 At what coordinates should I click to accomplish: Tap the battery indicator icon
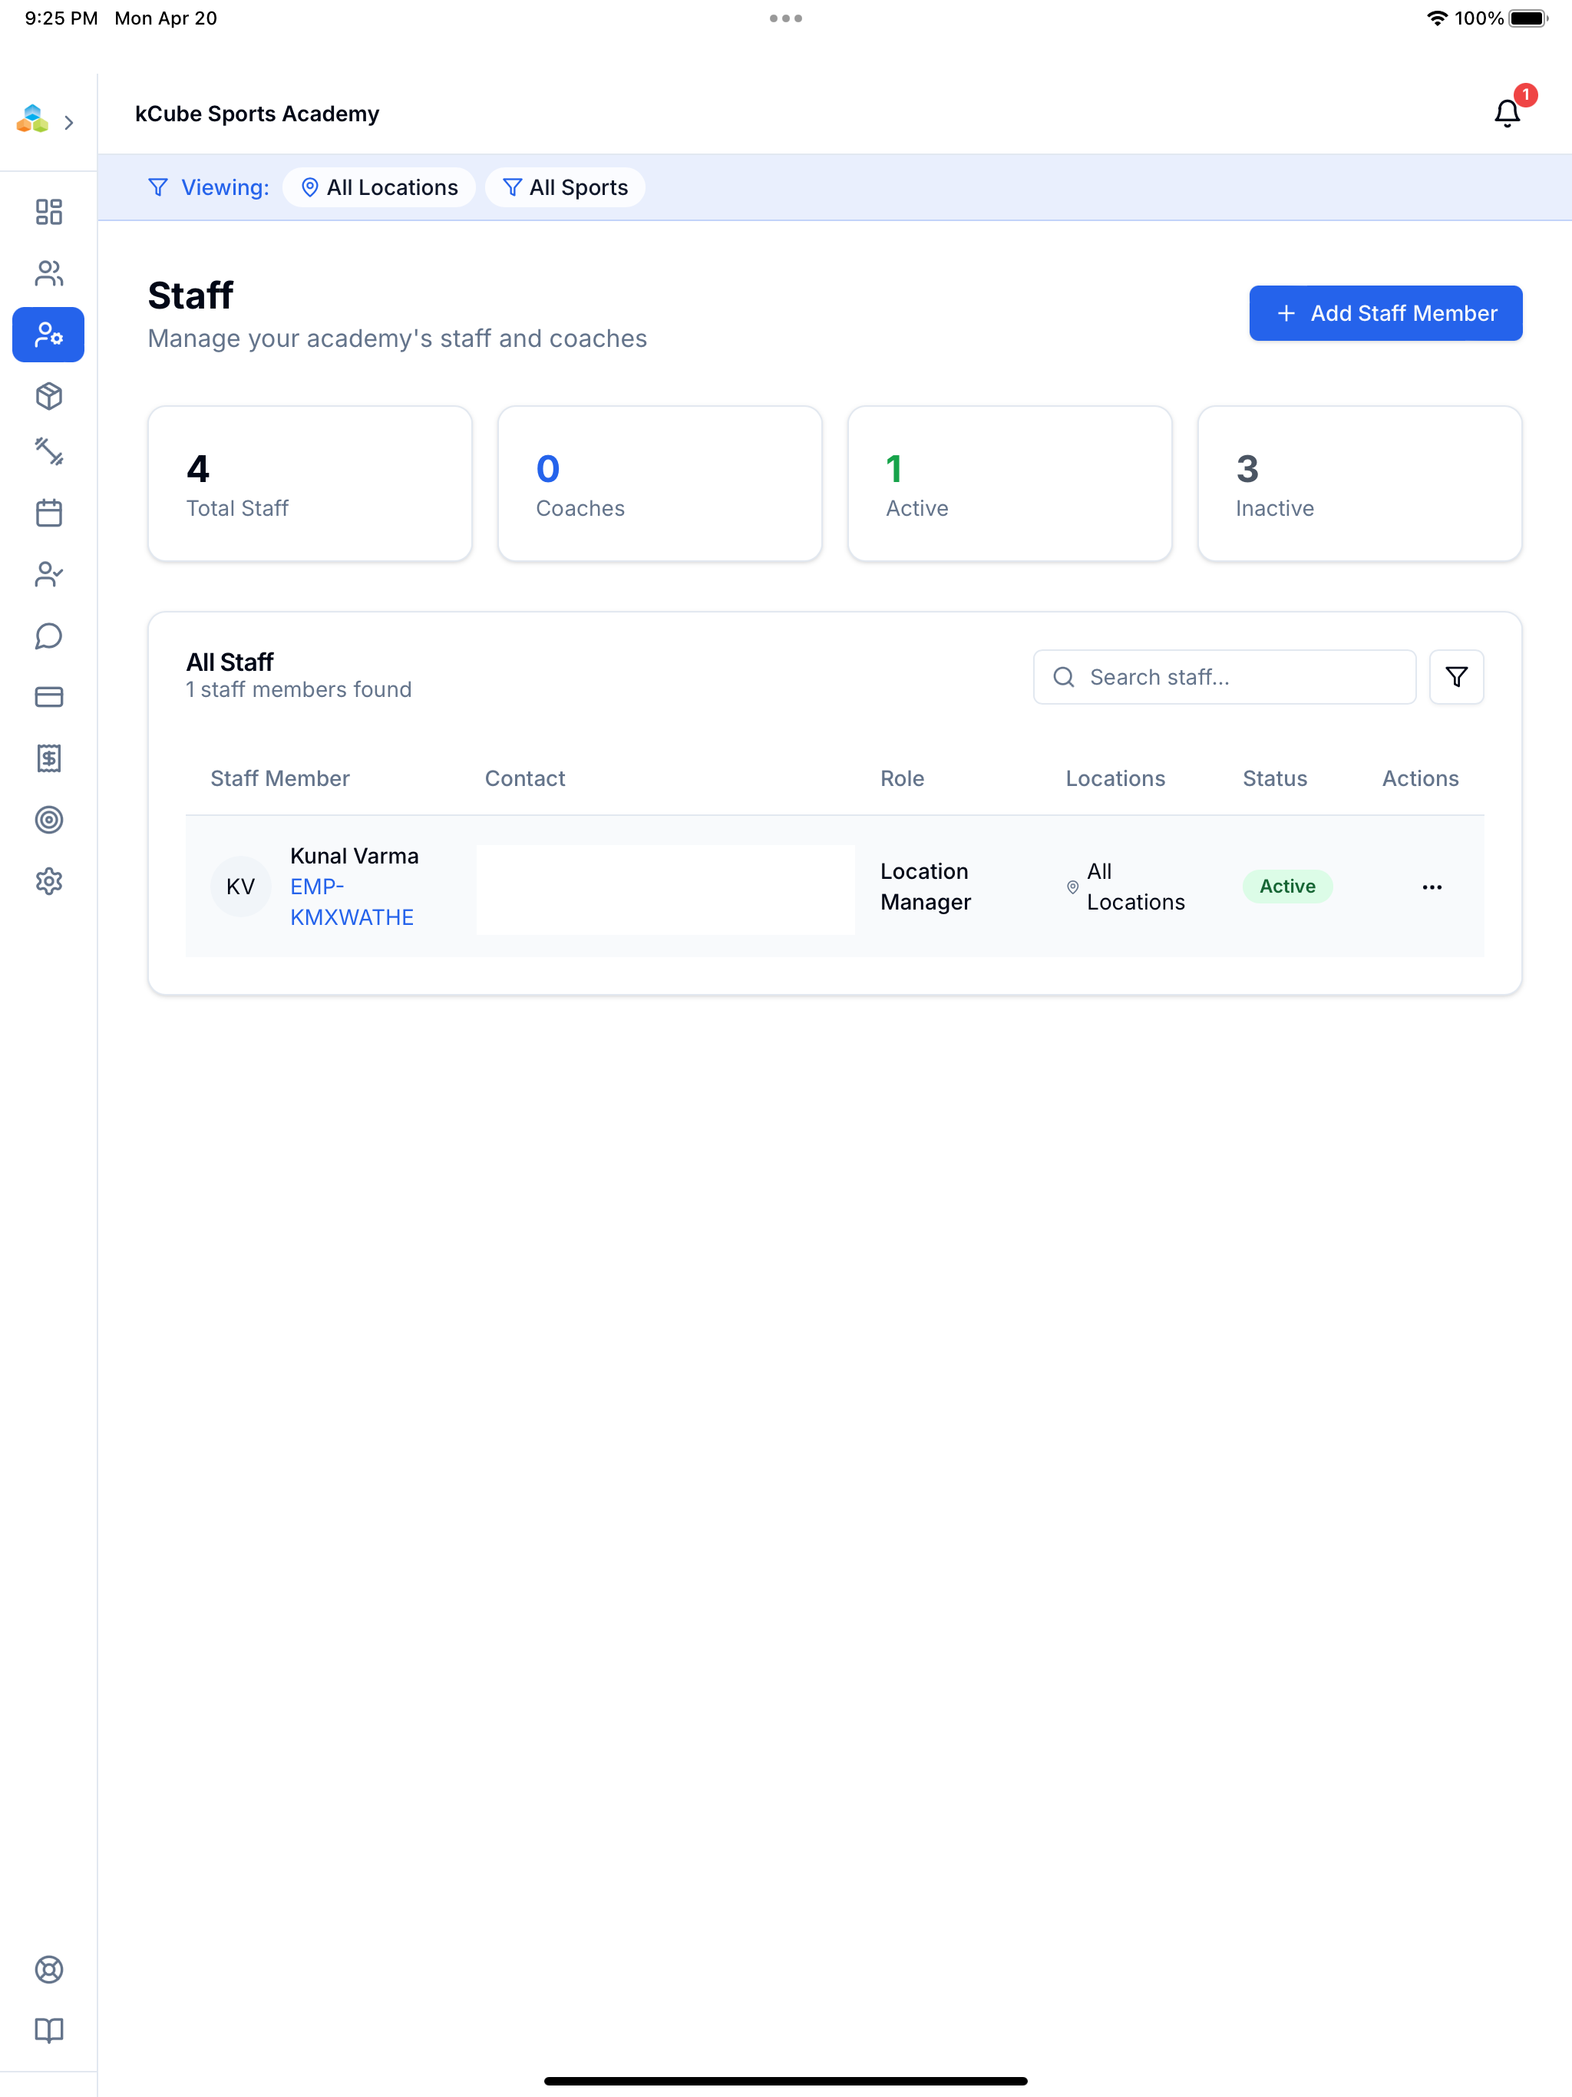tap(1528, 18)
